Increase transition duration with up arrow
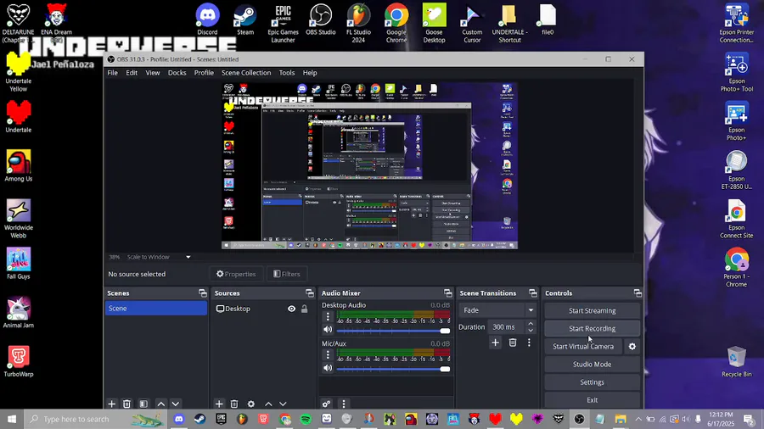 [x=531, y=324]
